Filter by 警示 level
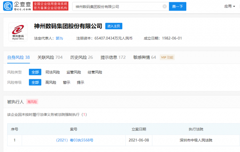The width and height of the screenshot is (240, 152). [67, 82]
